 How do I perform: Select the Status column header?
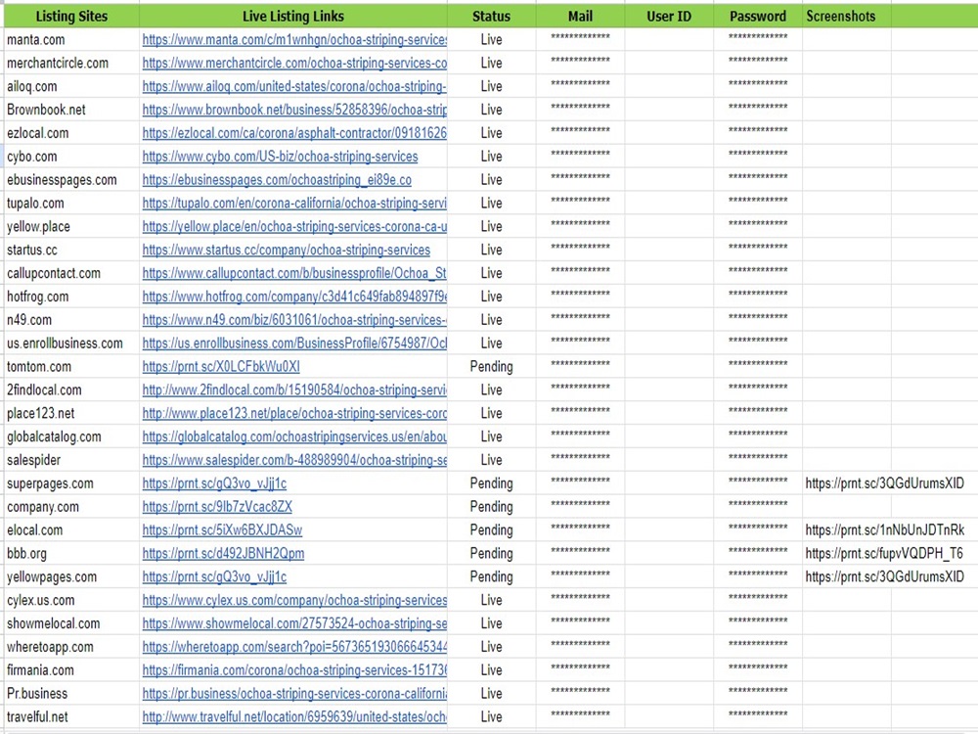click(x=492, y=17)
